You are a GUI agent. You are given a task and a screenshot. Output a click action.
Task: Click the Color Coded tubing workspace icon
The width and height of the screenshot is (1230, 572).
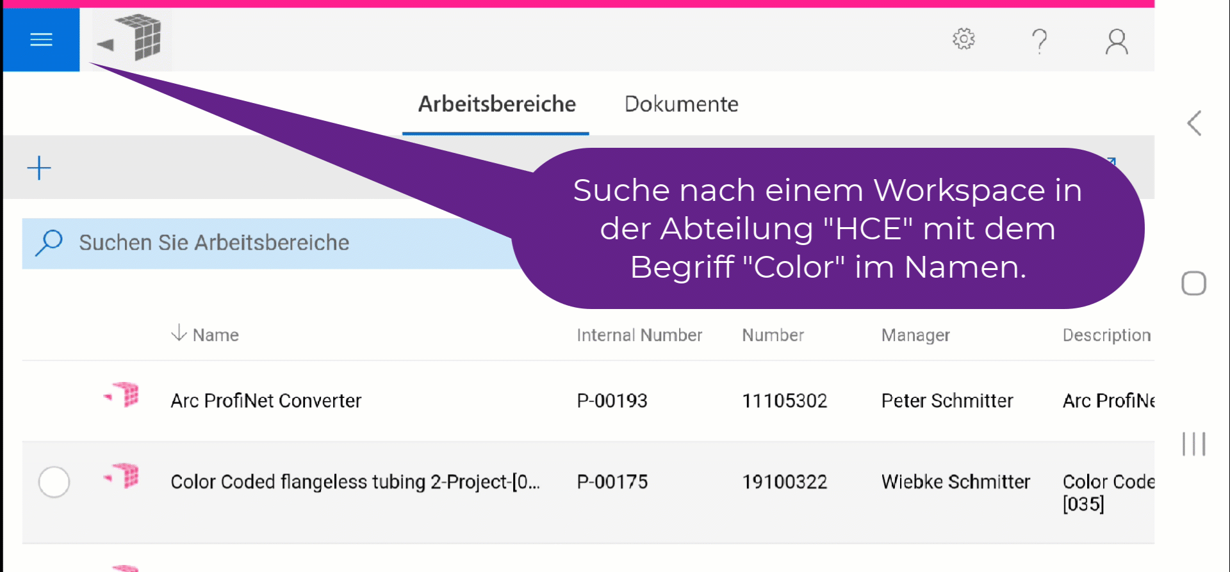(122, 477)
